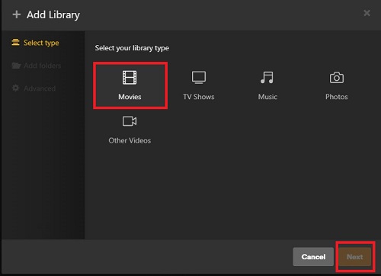Go to the Add folders step

37,66
